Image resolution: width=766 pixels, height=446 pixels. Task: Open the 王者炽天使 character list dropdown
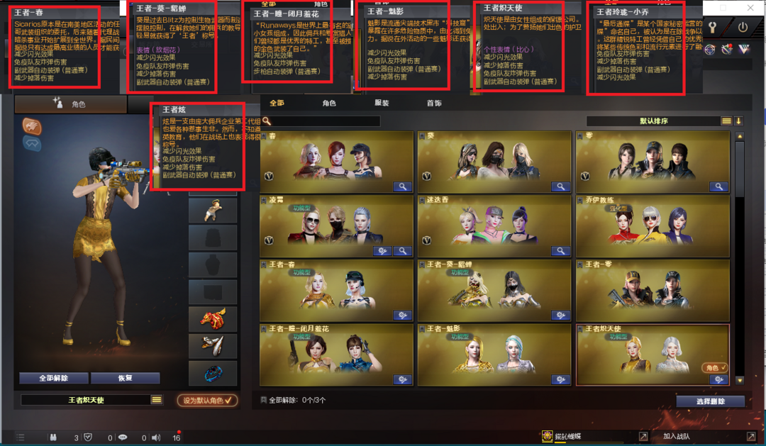tap(156, 400)
